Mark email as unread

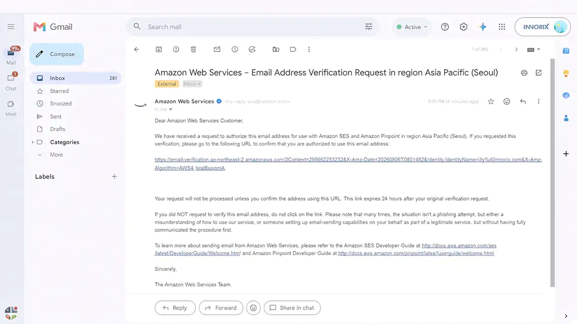point(217,49)
